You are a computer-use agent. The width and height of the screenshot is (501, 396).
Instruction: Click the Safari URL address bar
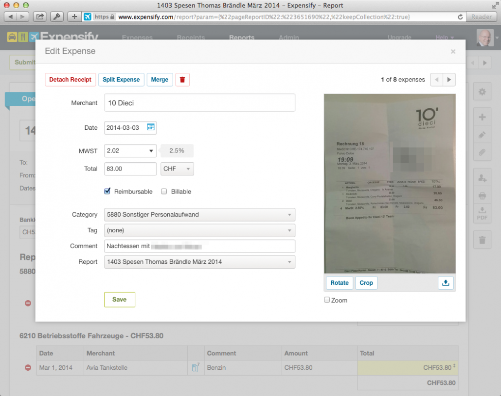pos(273,17)
